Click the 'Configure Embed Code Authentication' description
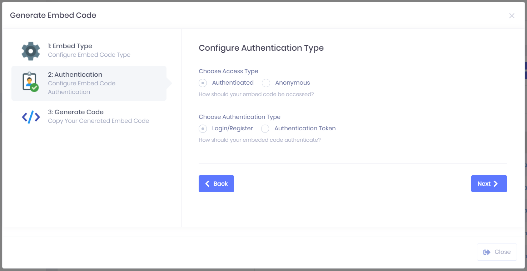The image size is (527, 271). click(81, 87)
